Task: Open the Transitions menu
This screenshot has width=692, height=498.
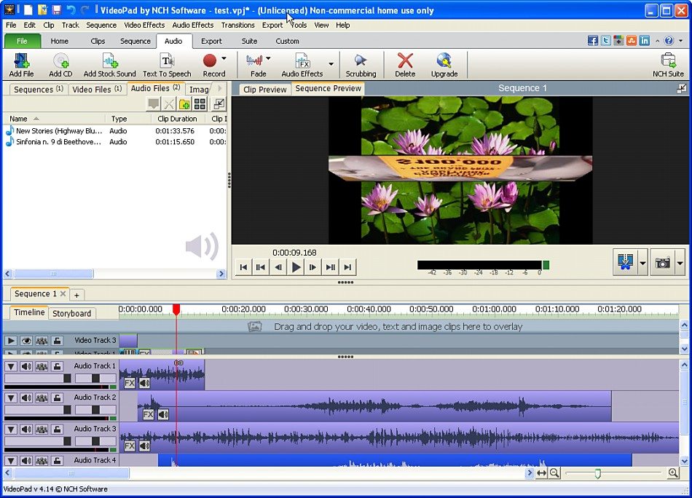Action: tap(237, 25)
